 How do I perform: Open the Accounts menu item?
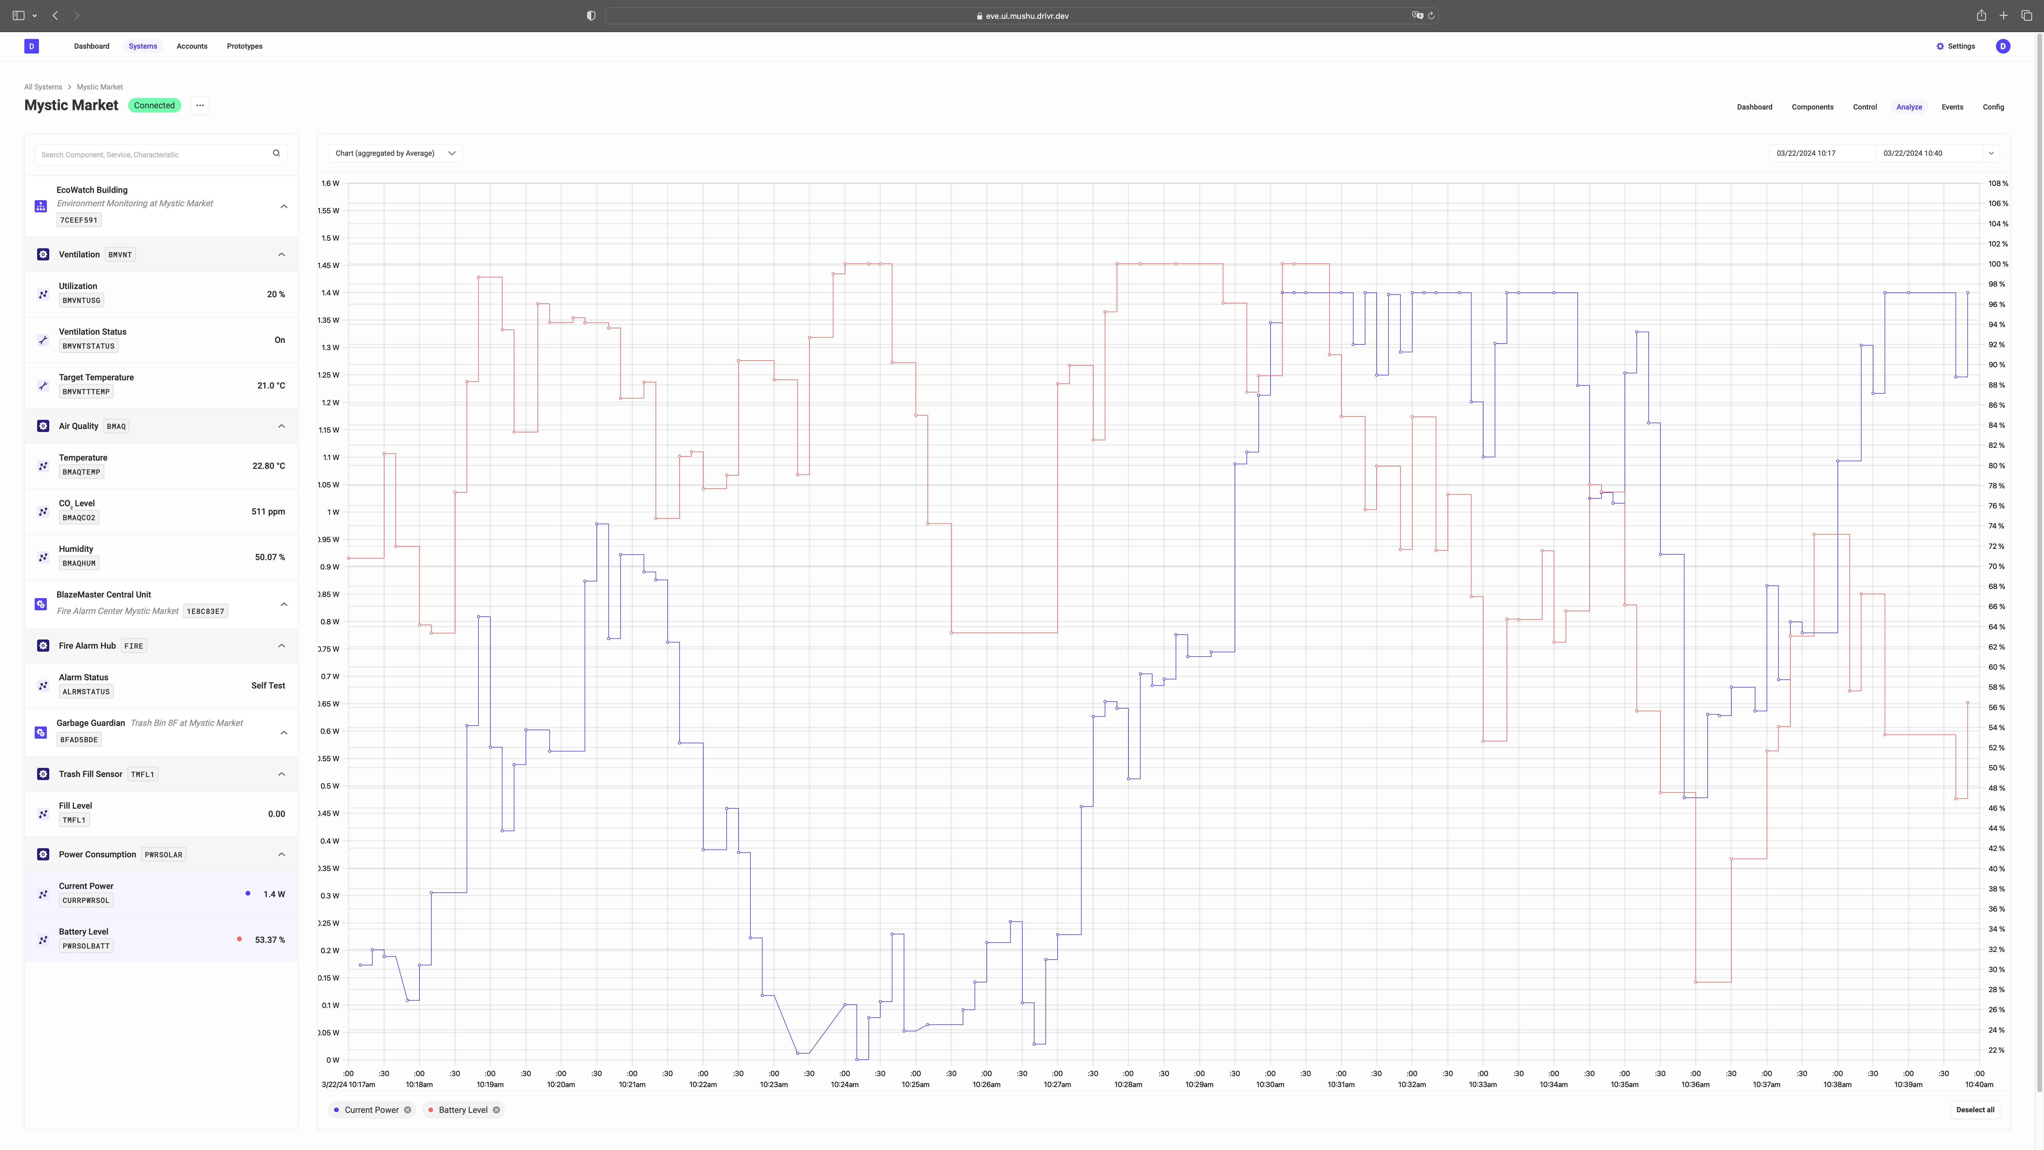(191, 46)
